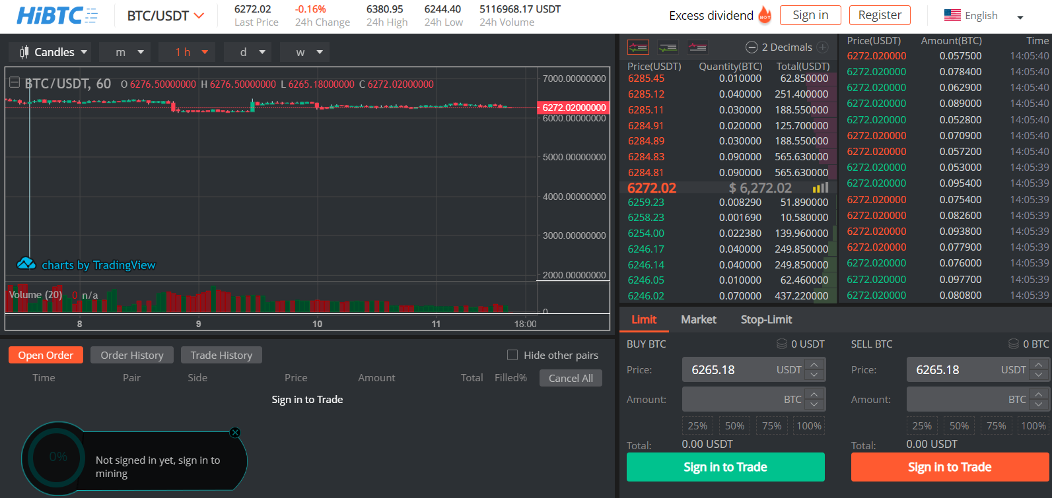Click the hot flame icon beside Excess dividend

click(765, 15)
